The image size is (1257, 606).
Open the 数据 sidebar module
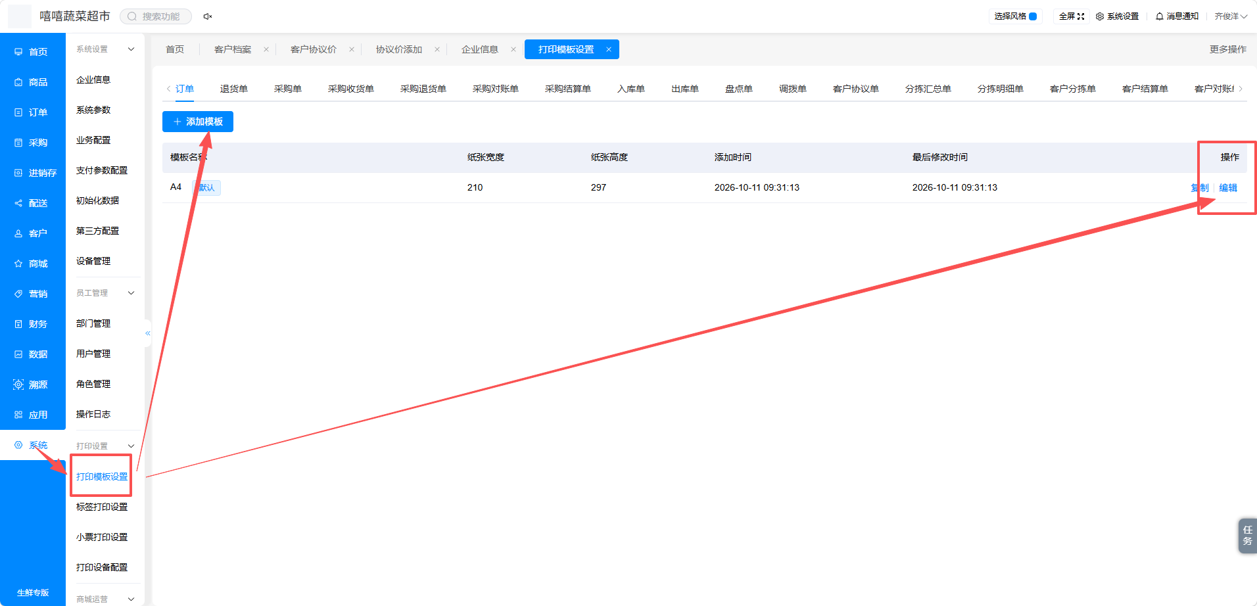32,354
